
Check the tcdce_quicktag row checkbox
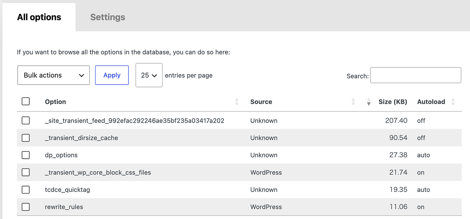point(26,190)
